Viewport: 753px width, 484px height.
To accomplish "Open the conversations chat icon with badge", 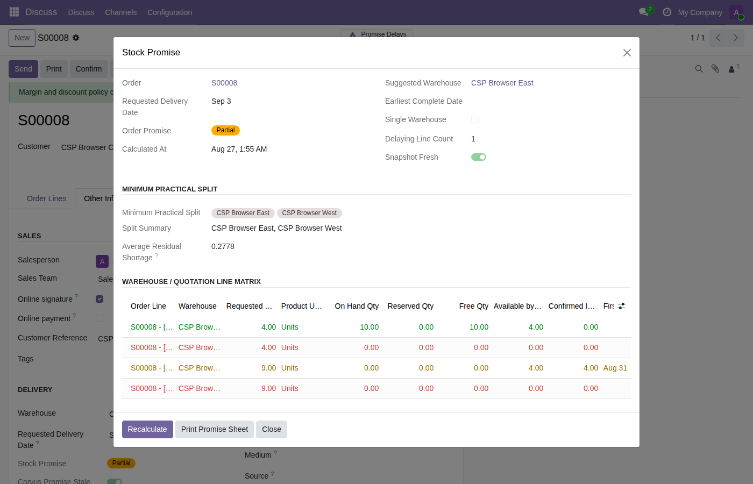I will point(644,12).
